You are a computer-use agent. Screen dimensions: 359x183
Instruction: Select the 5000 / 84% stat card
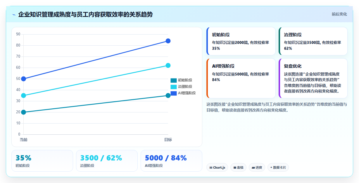click(x=171, y=161)
